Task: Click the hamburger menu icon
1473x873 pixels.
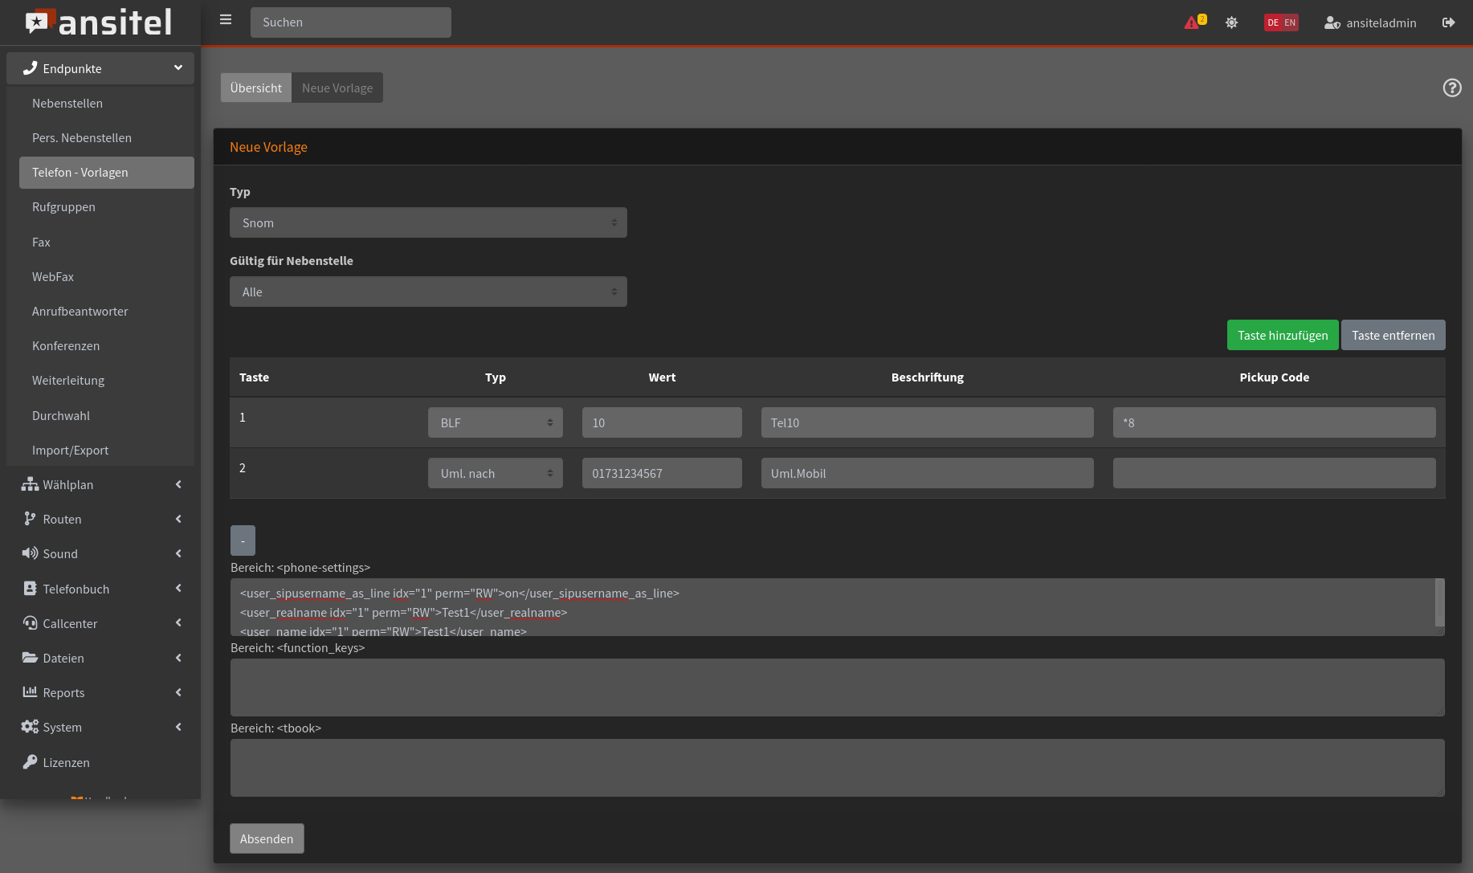Action: (226, 20)
